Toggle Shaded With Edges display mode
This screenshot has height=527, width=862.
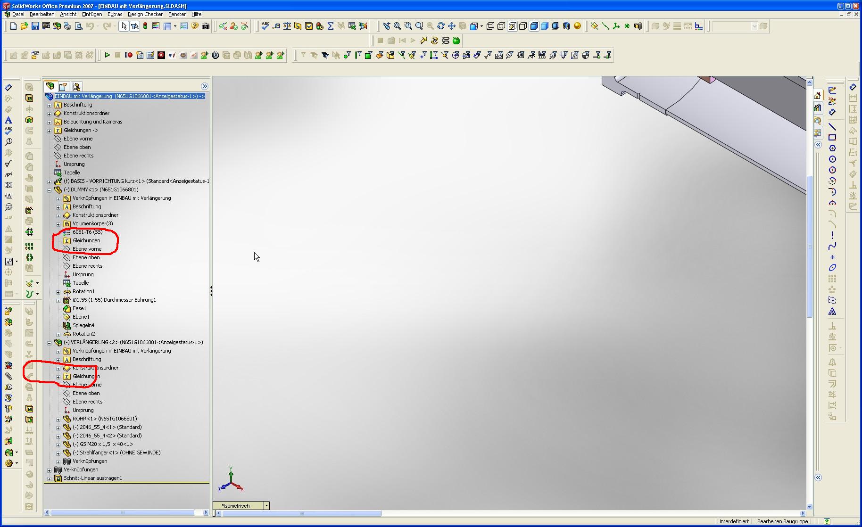(x=534, y=26)
